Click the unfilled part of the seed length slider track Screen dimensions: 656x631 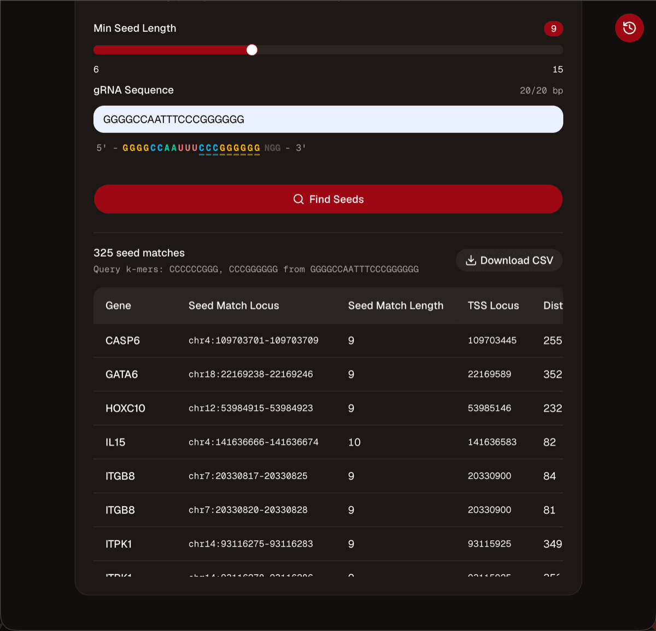click(x=410, y=50)
